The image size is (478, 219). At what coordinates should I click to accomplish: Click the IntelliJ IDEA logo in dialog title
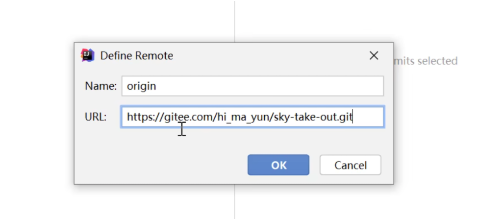point(87,55)
